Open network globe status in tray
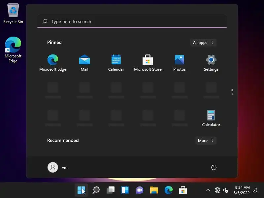The height and width of the screenshot is (198, 264). coord(217,190)
